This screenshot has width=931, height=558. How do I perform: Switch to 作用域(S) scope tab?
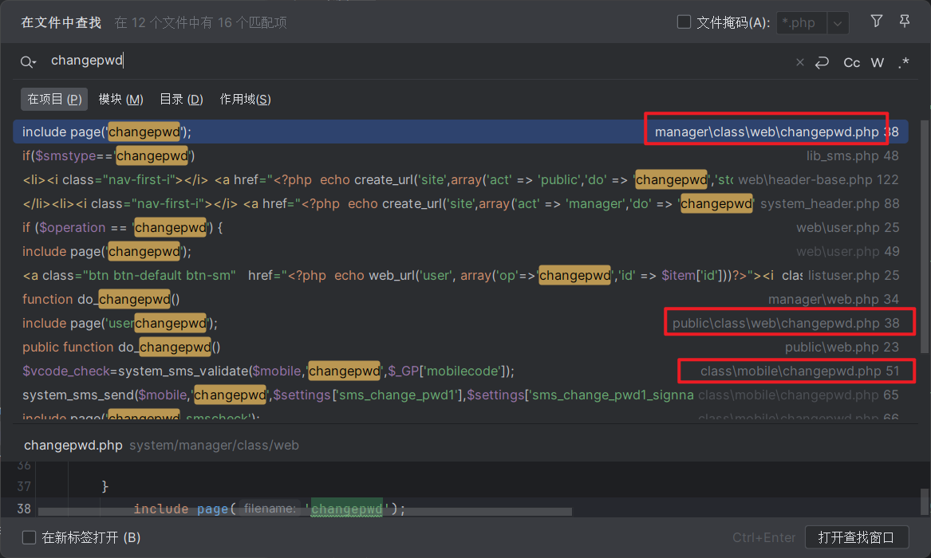tap(245, 99)
